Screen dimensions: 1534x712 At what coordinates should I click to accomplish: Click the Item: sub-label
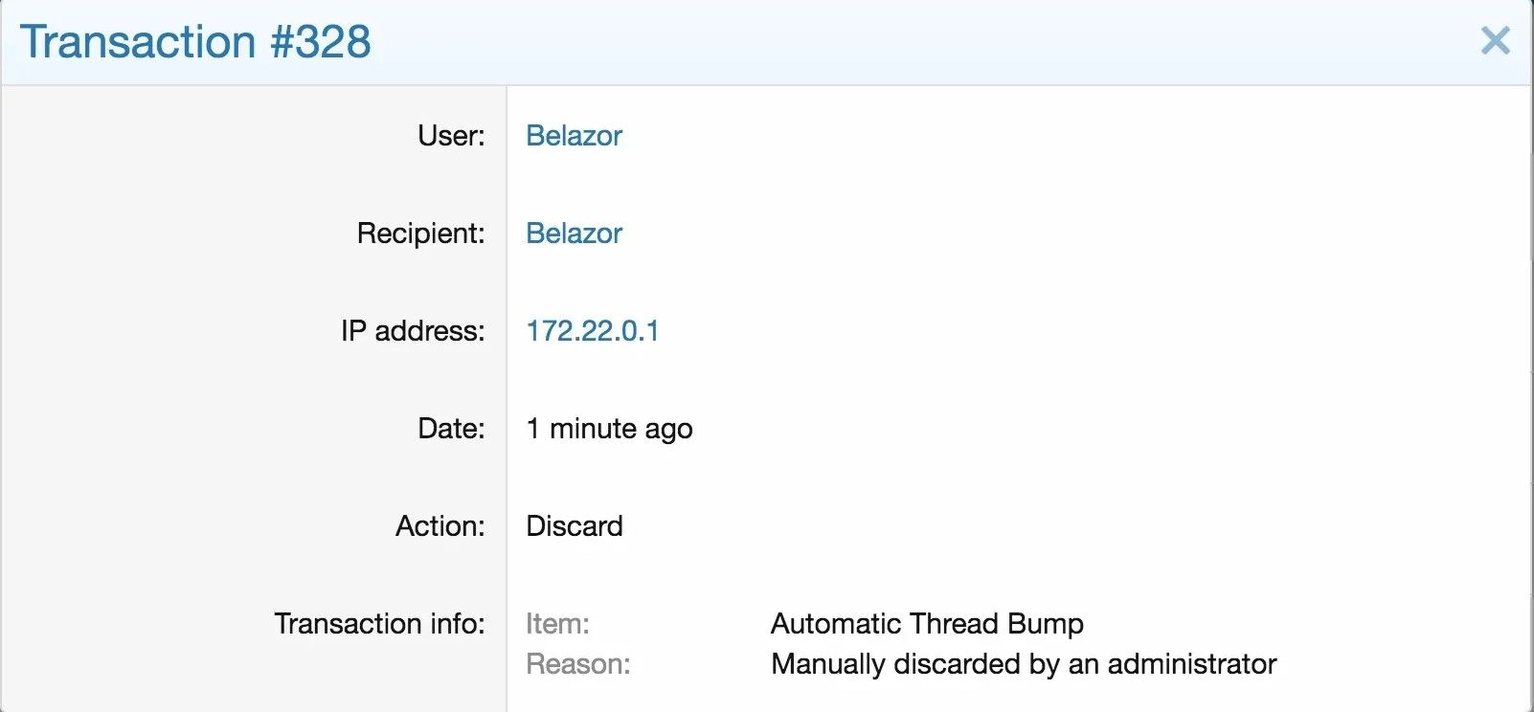tap(557, 624)
